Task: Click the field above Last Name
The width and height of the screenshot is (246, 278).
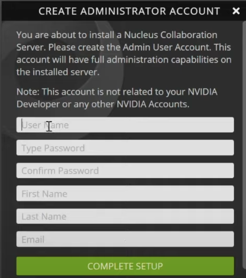Action: pyautogui.click(x=125, y=193)
